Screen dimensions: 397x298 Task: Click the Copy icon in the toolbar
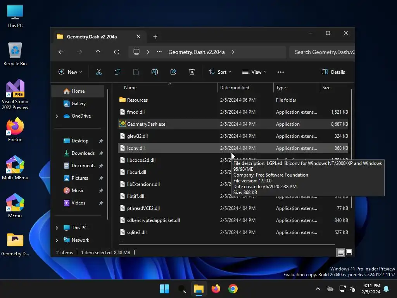117,72
